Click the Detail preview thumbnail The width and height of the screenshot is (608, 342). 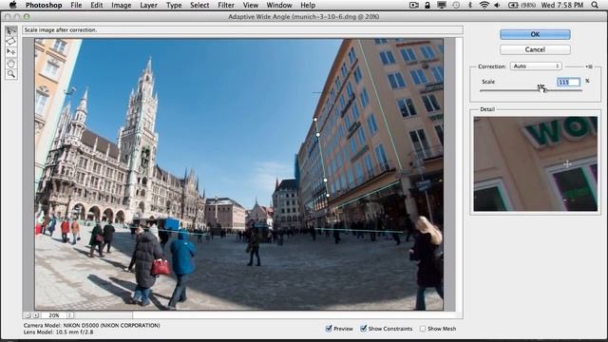coord(535,163)
